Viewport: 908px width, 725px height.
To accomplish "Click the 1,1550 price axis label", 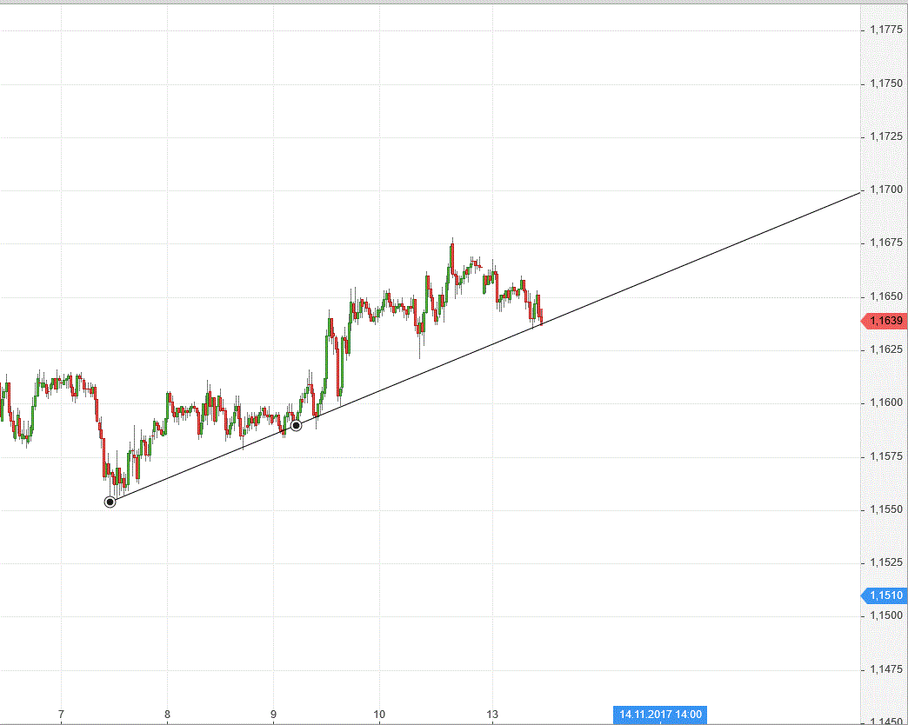I will coord(885,510).
